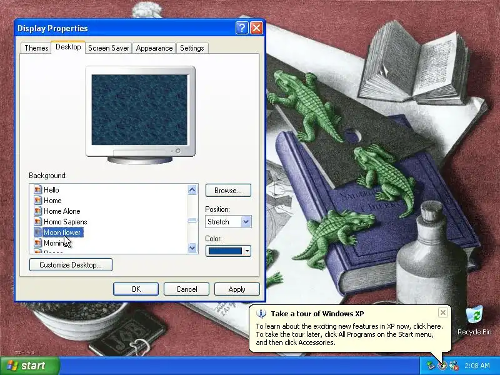500x375 pixels.
Task: Click Apply to set the background
Action: tap(237, 289)
